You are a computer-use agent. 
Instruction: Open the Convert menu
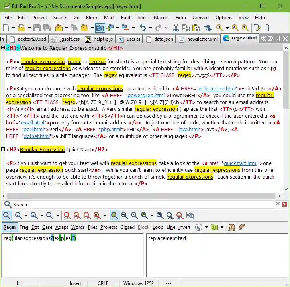click(x=201, y=18)
